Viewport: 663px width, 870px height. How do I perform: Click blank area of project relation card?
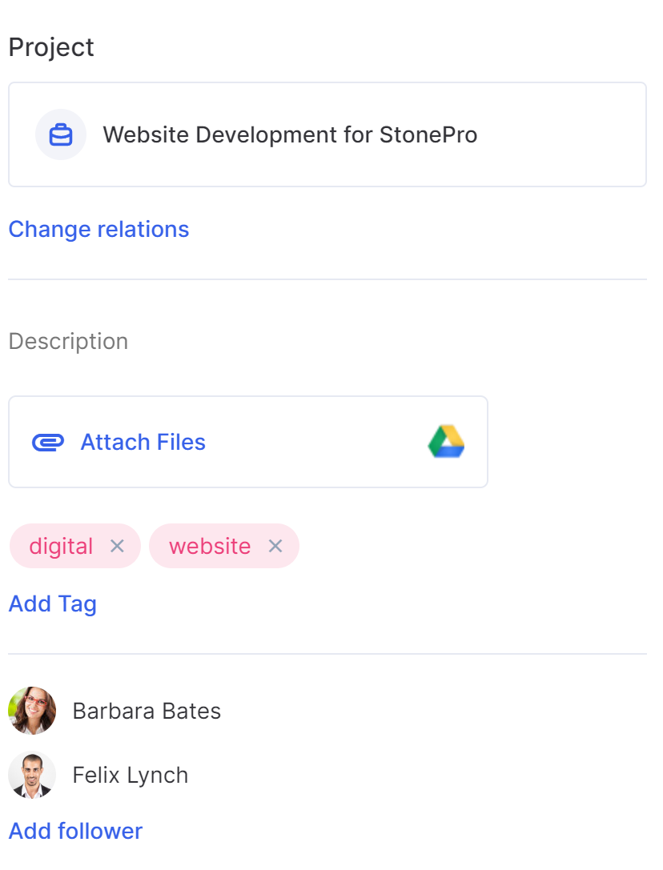561,134
